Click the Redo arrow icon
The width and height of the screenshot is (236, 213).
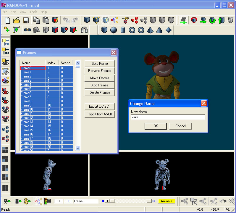[x=75, y=20]
